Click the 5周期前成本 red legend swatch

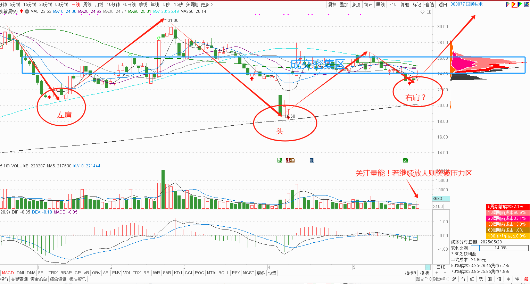click(x=507, y=207)
